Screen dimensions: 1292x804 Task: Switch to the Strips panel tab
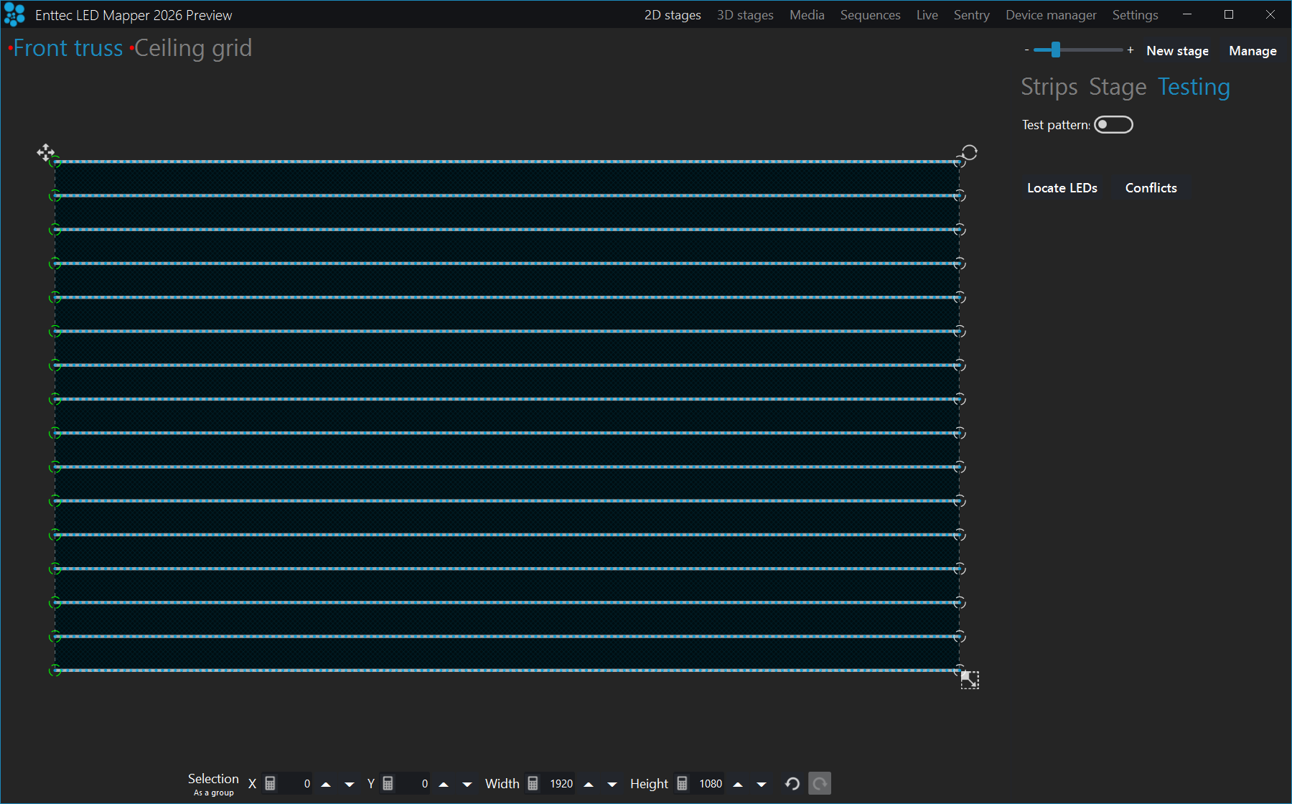click(x=1049, y=87)
